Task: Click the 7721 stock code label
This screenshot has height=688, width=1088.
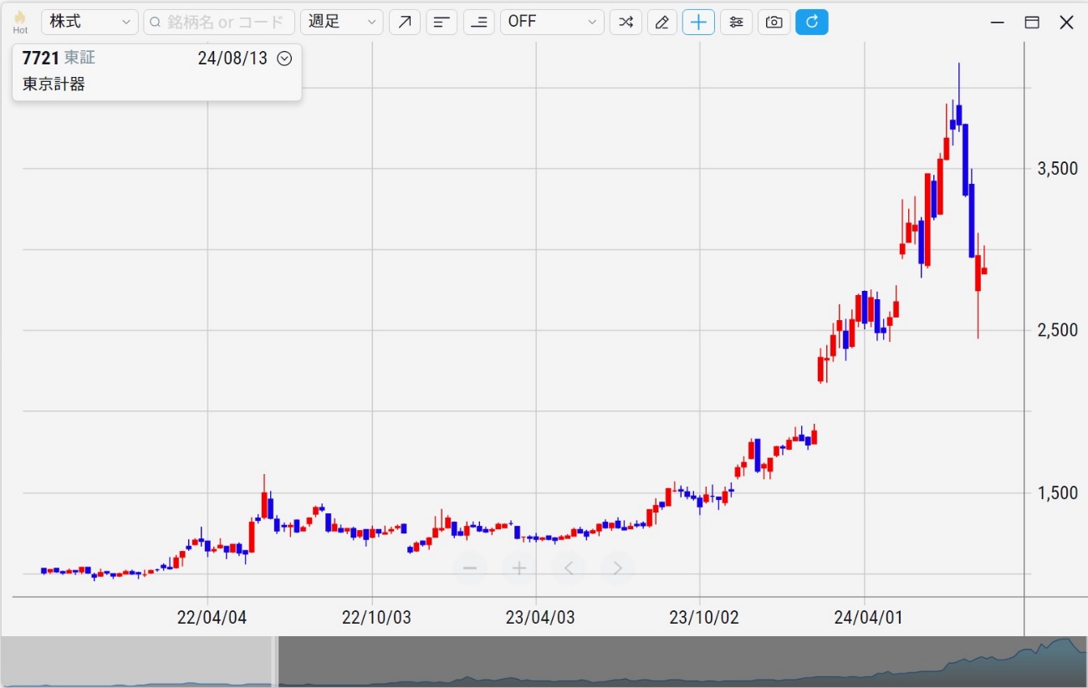Action: (x=41, y=59)
